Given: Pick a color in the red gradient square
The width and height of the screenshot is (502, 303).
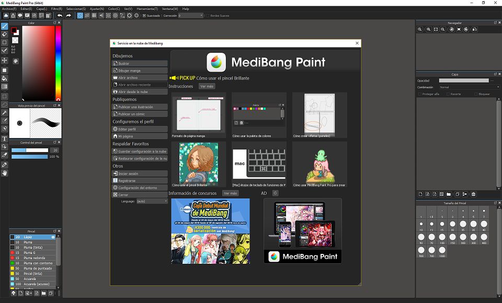Looking at the screenshot, I should coord(38,63).
